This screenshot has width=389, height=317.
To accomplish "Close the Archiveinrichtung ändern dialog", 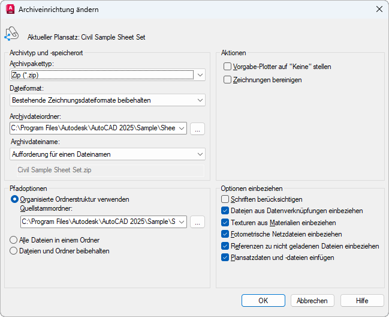I will (x=379, y=10).
